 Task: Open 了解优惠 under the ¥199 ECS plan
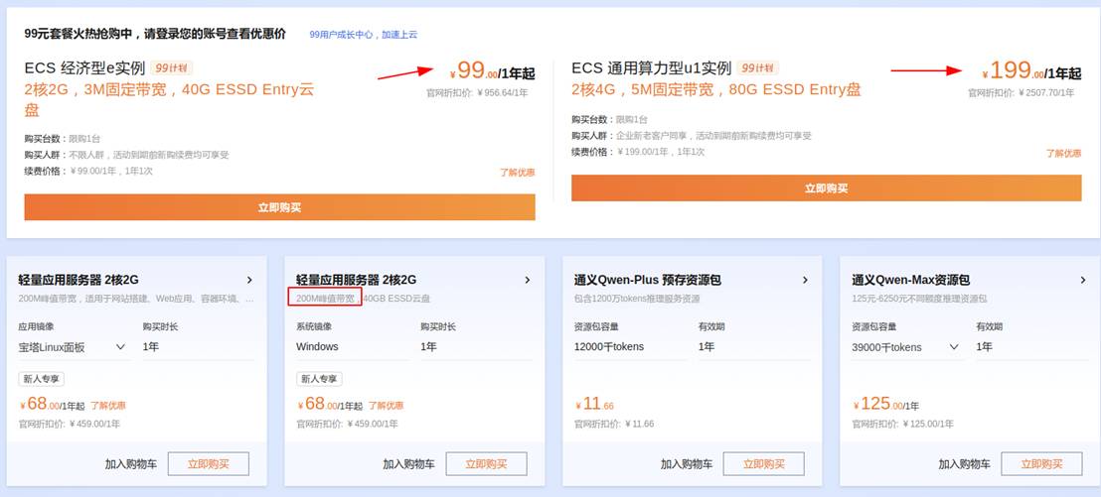pyautogui.click(x=1064, y=153)
